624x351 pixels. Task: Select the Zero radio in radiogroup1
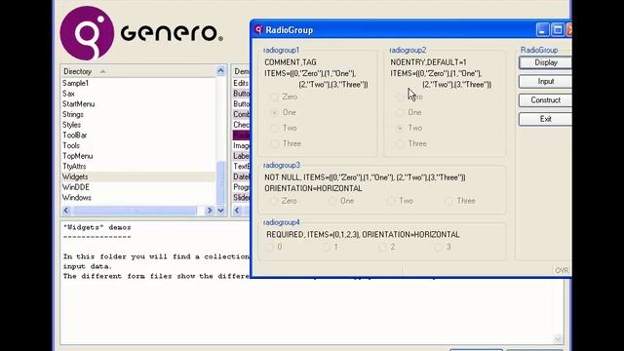pyautogui.click(x=274, y=97)
